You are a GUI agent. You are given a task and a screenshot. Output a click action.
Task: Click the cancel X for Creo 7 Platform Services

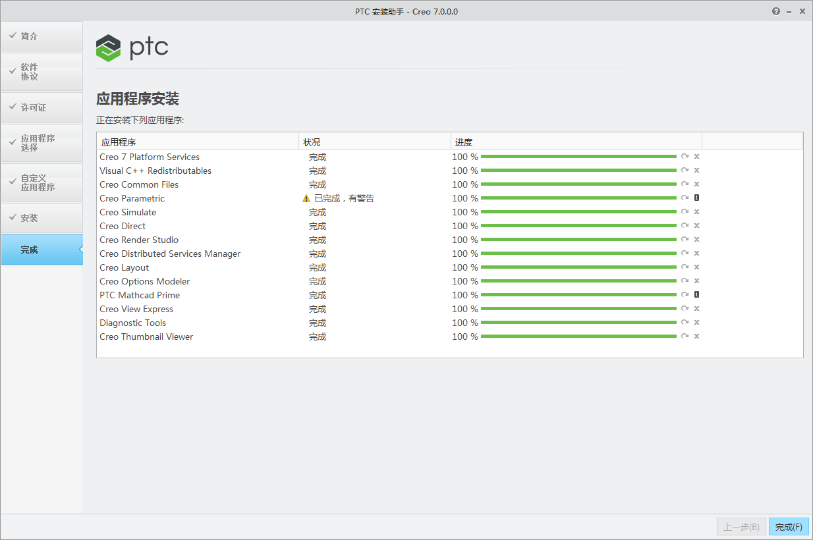tap(696, 157)
